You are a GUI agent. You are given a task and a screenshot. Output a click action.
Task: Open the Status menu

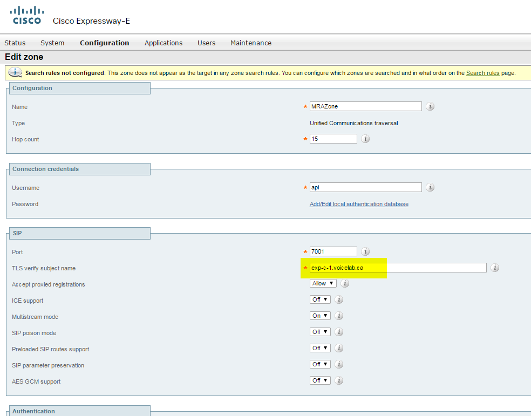click(x=15, y=43)
